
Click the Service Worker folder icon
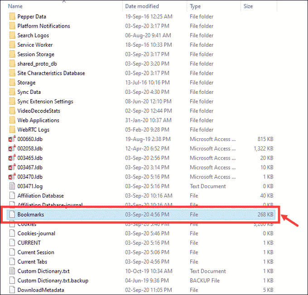(12, 45)
